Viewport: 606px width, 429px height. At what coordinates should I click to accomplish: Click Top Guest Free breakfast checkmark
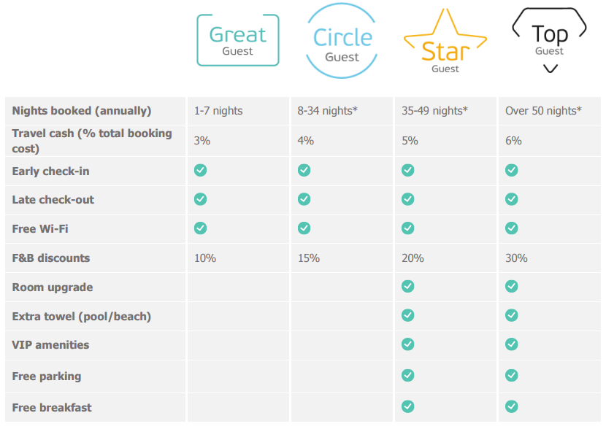tap(511, 406)
